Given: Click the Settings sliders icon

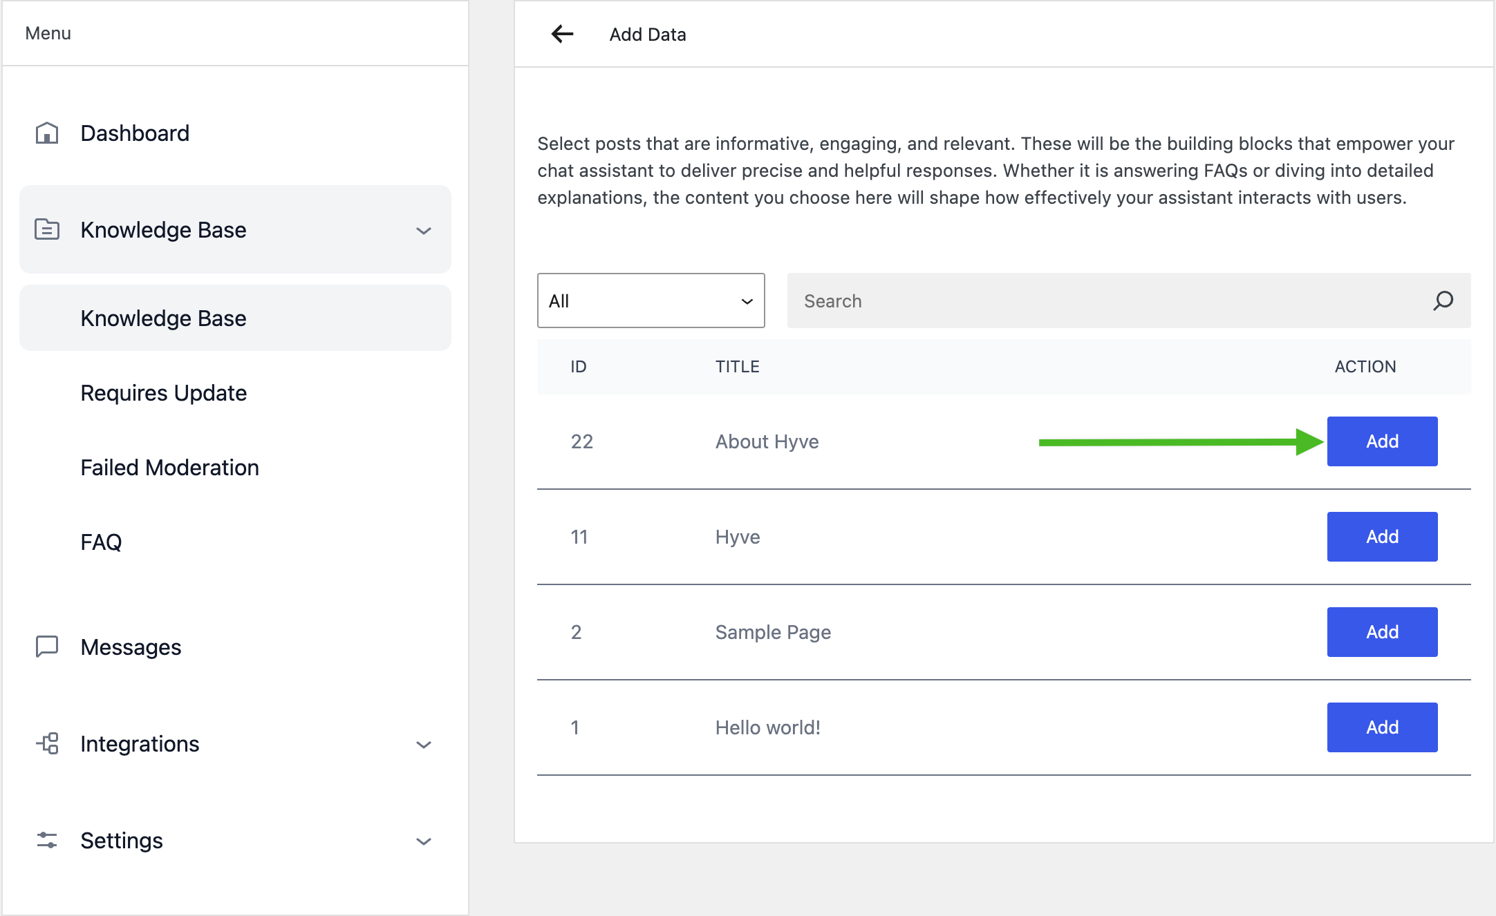Looking at the screenshot, I should tap(47, 840).
